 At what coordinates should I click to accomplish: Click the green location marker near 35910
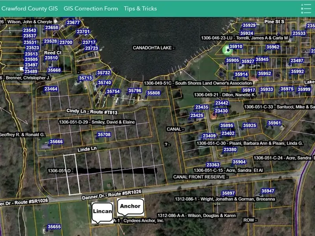226,50
